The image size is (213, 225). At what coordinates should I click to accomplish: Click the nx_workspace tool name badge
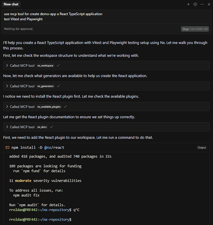pos(45,66)
